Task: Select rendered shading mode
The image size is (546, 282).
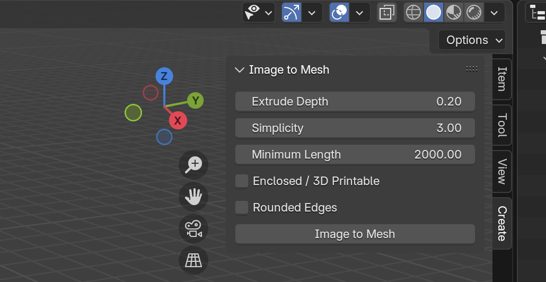Action: (x=473, y=13)
